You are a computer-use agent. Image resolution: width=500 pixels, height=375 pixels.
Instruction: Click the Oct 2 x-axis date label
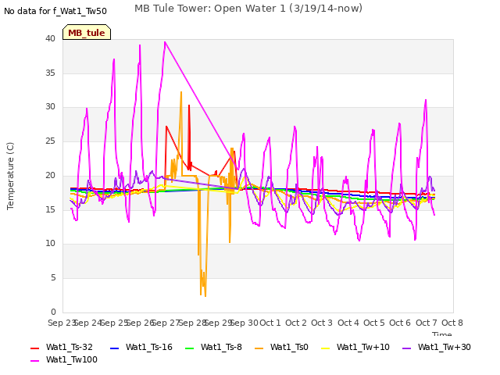tap(296, 323)
